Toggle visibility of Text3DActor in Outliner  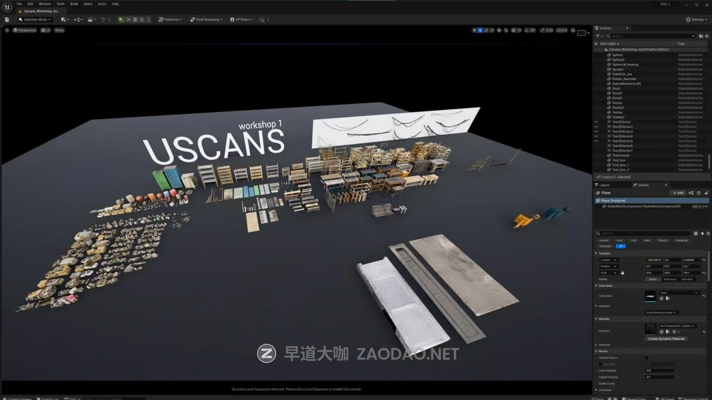(x=596, y=122)
